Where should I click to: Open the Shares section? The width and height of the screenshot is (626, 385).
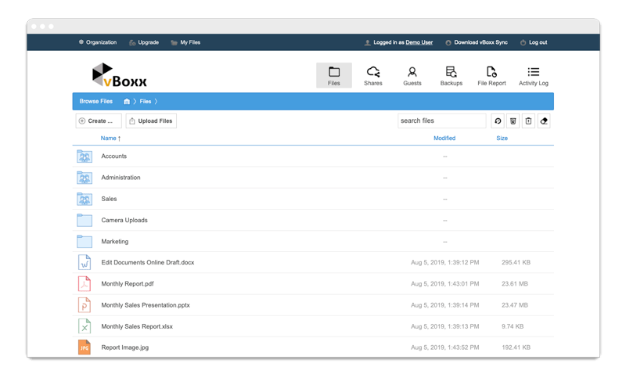373,75
